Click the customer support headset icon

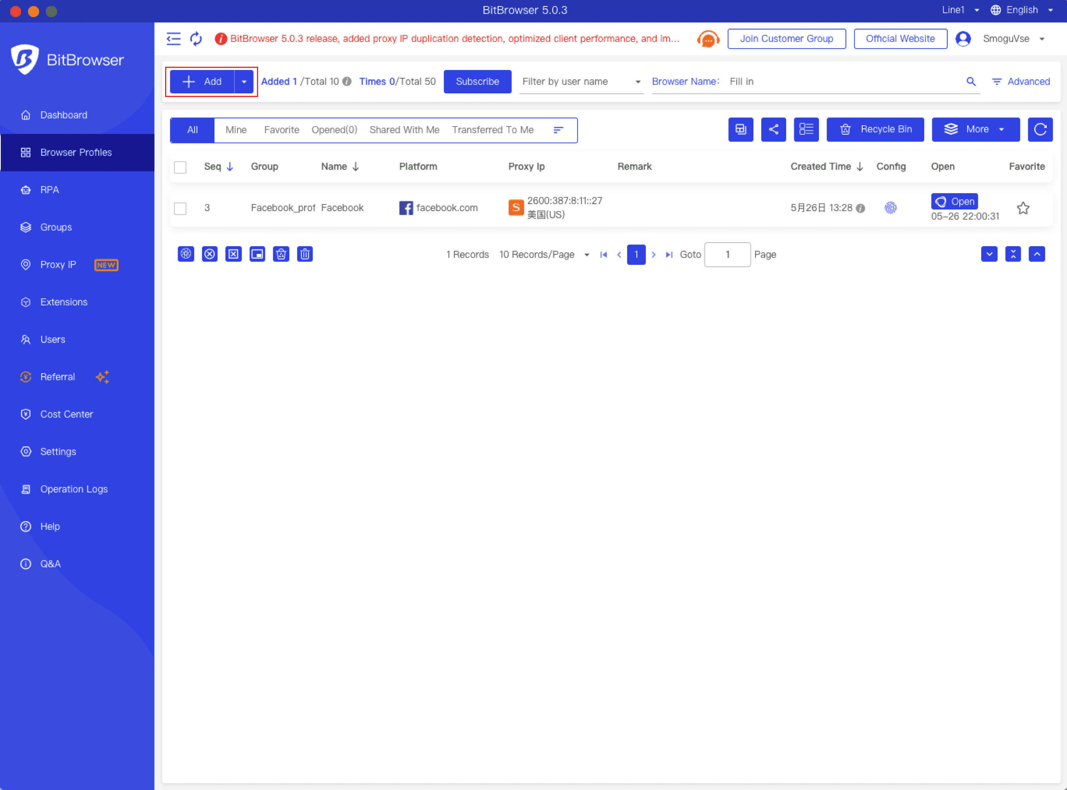708,39
